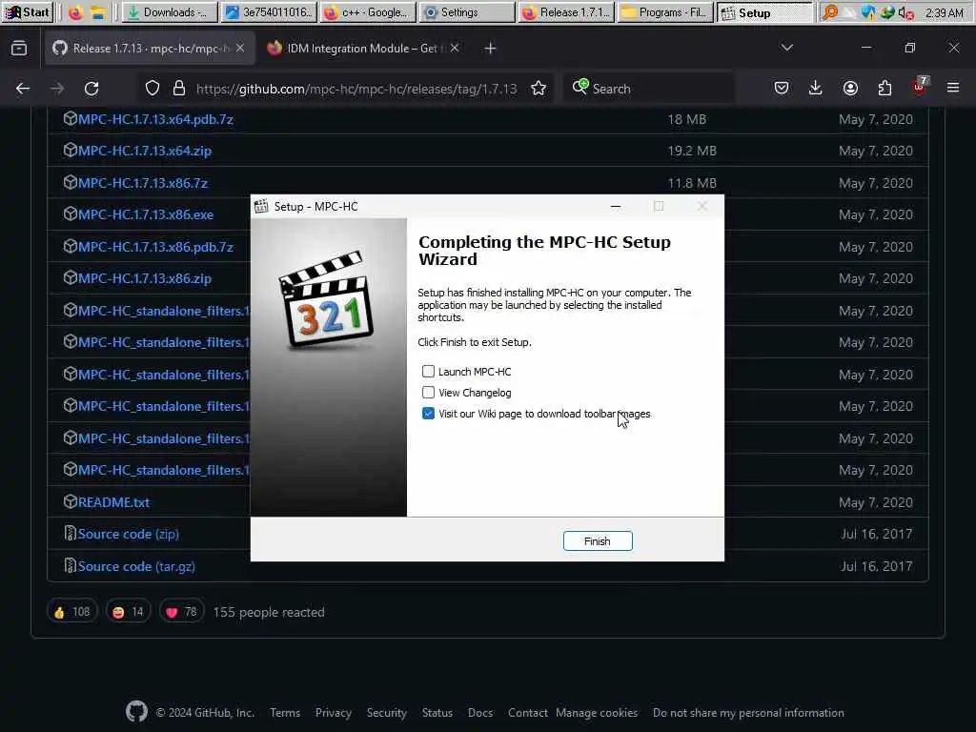Click file icon beside Source code (tar.gz)
976x732 pixels.
click(70, 566)
